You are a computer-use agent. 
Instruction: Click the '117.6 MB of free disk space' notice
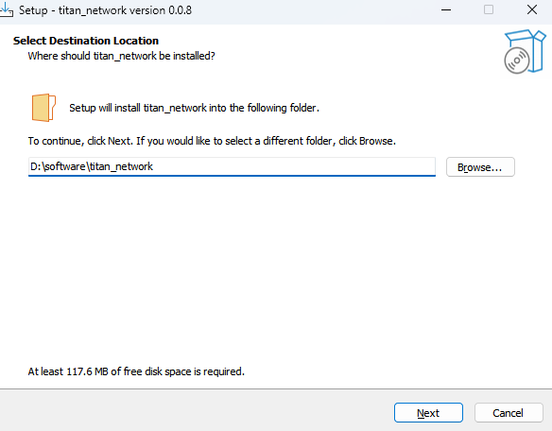(x=136, y=371)
